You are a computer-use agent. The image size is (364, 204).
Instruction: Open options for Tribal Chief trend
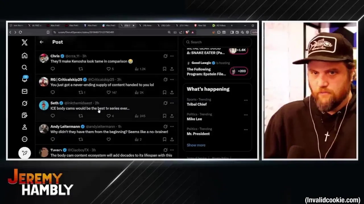click(246, 100)
